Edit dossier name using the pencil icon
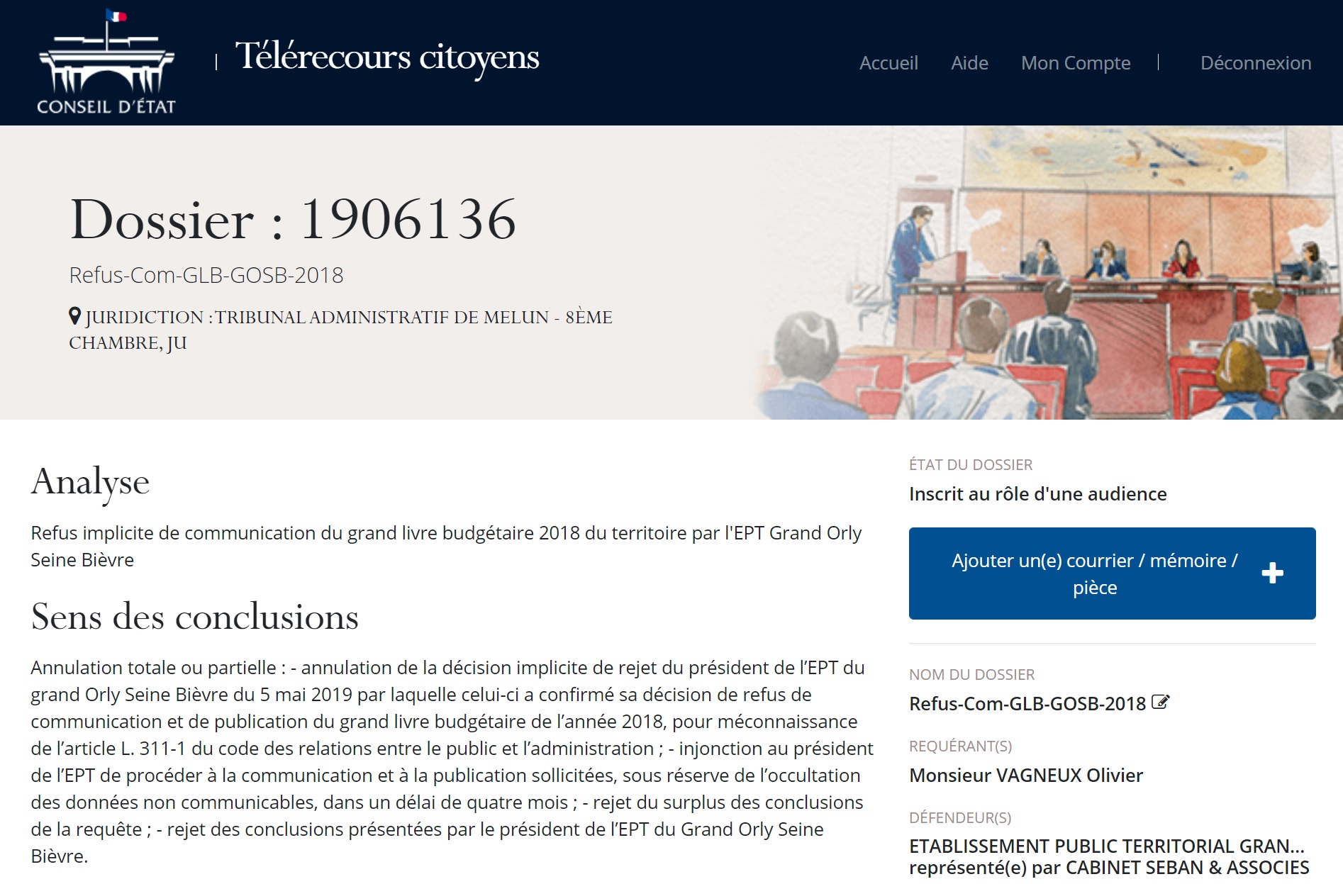1343x884 pixels. pos(1160,703)
